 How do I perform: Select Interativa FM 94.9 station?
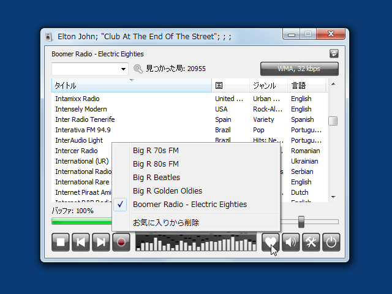coord(189,130)
